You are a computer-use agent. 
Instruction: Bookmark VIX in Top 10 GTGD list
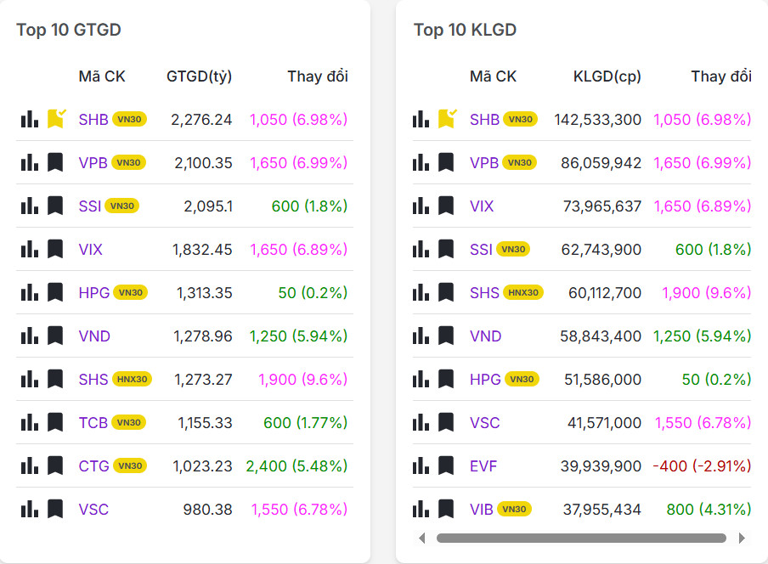point(55,249)
